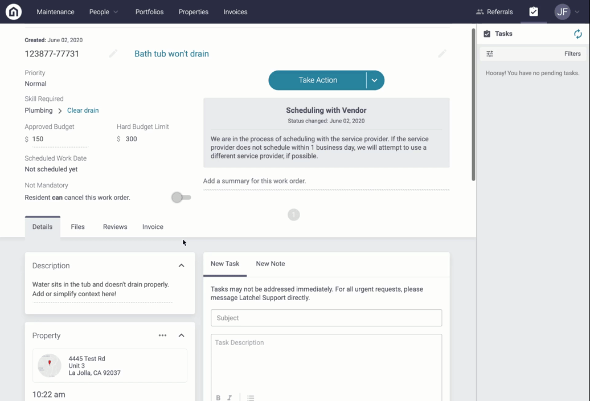Collapse the Property section
This screenshot has width=590, height=401.
[181, 335]
